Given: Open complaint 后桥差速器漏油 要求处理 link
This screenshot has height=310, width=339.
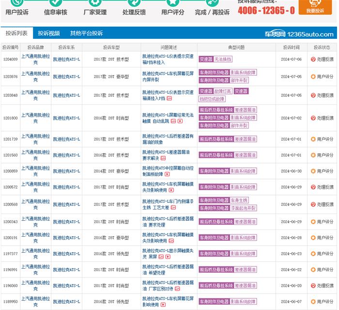Looking at the screenshot, I should coord(168,222).
